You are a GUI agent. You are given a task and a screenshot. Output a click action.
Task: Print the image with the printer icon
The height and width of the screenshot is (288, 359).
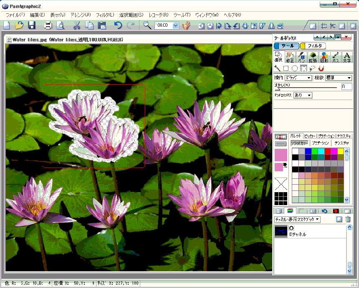coord(48,25)
